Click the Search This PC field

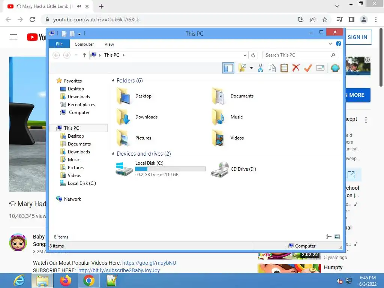pyautogui.click(x=300, y=55)
